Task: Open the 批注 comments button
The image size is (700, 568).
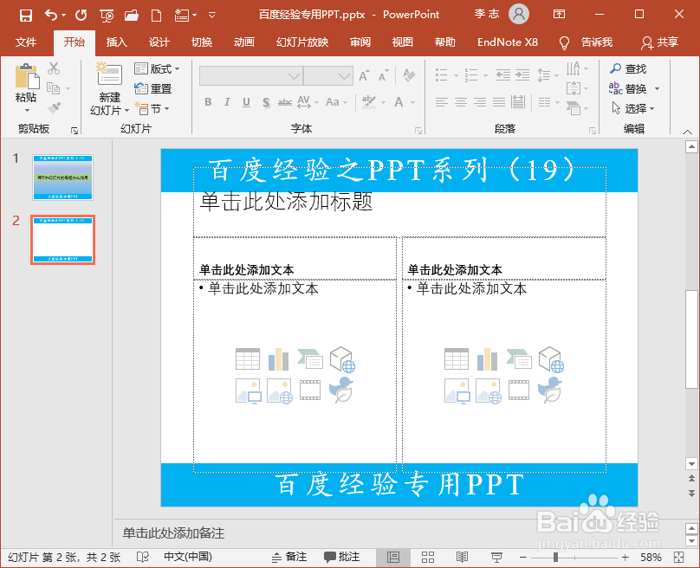Action: (341, 557)
